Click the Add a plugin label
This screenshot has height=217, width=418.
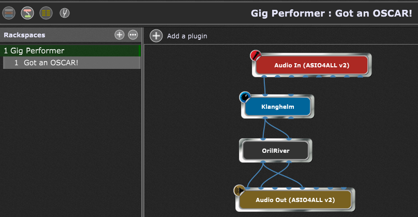click(x=187, y=36)
